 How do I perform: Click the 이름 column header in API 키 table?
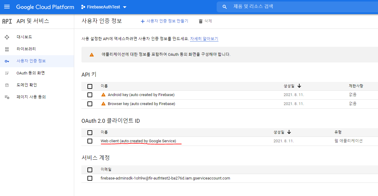click(104, 86)
